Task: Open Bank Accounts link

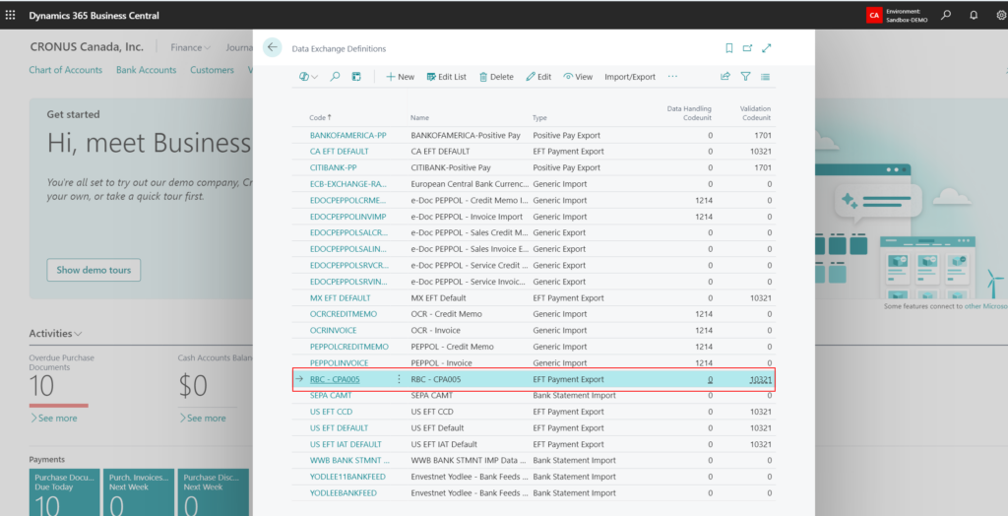Action: coord(146,70)
